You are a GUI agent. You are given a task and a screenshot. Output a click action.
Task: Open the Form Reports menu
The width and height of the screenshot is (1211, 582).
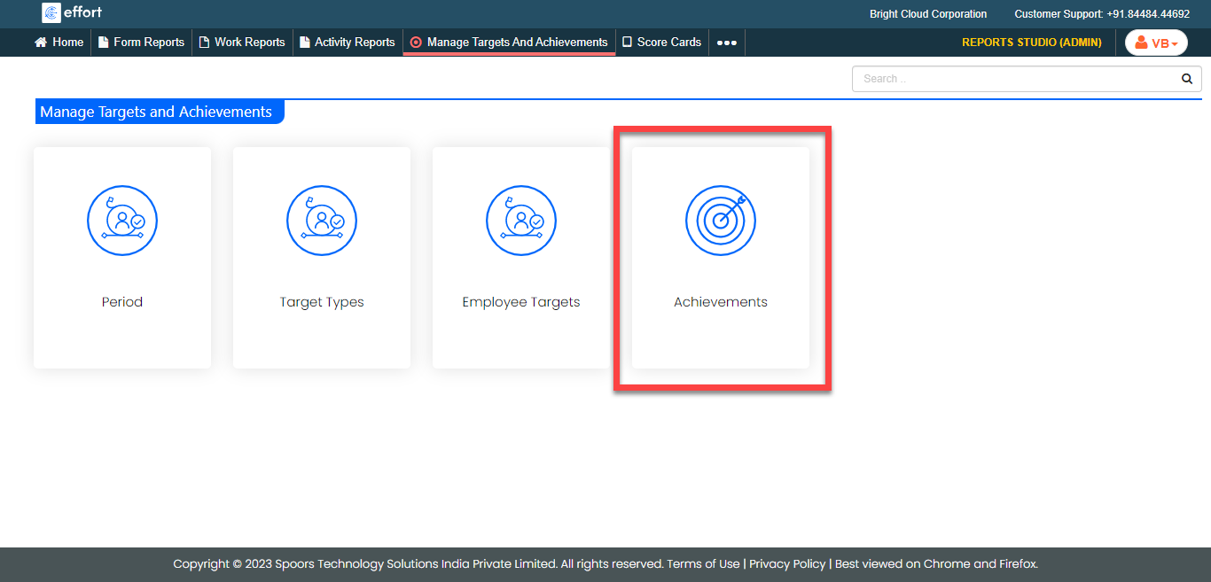(141, 43)
